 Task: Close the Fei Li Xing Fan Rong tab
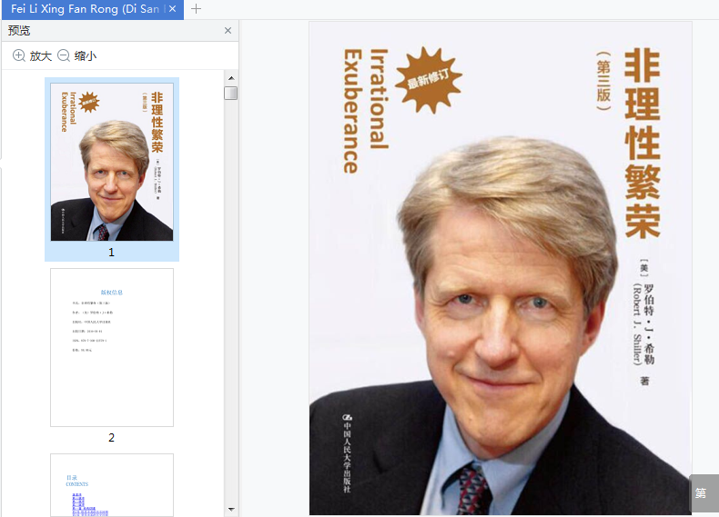coord(172,9)
